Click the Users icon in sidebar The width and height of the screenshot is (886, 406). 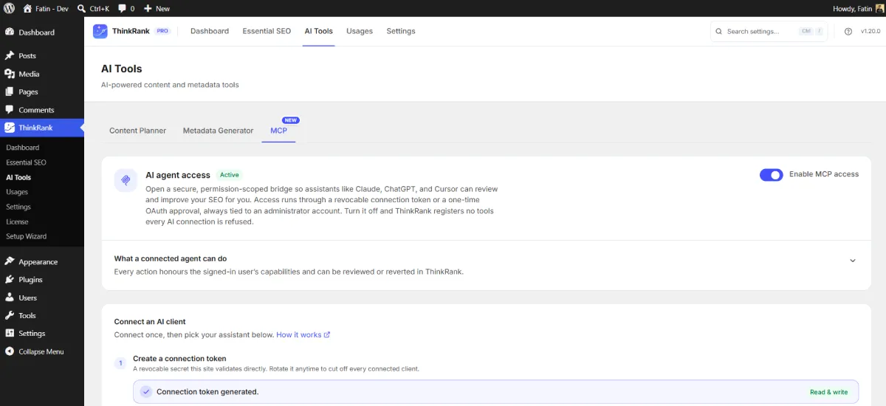click(10, 297)
